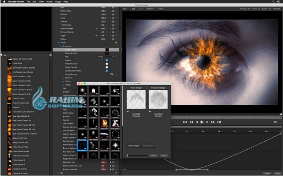Open the Action menu
283x176 pixels.
(50, 1)
